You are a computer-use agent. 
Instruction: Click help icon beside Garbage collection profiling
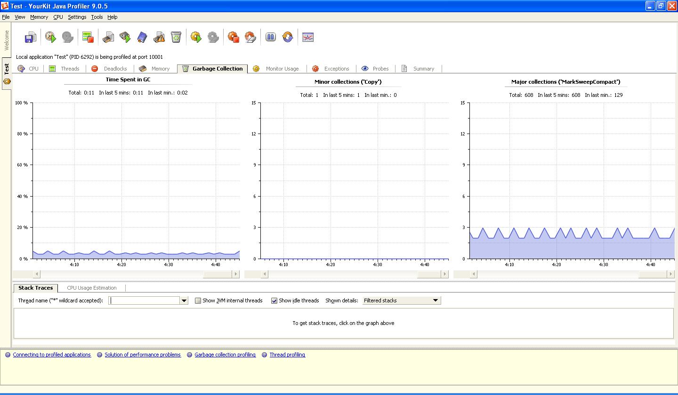pos(189,355)
